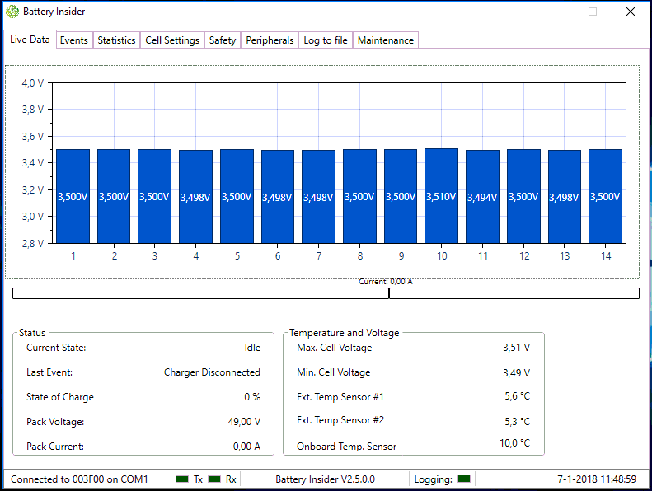Screen dimensions: 652x491
Task: Click the State of Charge 0 % value
Action: click(x=252, y=397)
